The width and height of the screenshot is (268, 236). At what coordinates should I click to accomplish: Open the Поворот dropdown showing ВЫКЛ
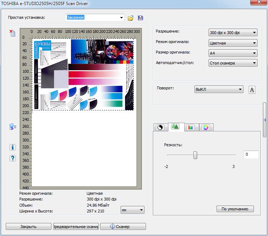point(219,90)
